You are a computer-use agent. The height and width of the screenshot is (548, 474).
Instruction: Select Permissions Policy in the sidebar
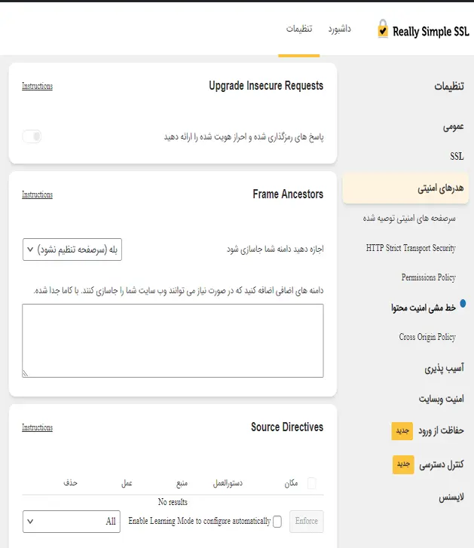tap(429, 277)
